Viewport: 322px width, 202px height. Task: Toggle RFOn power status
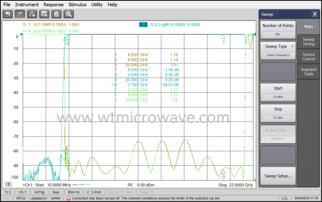pos(21,198)
